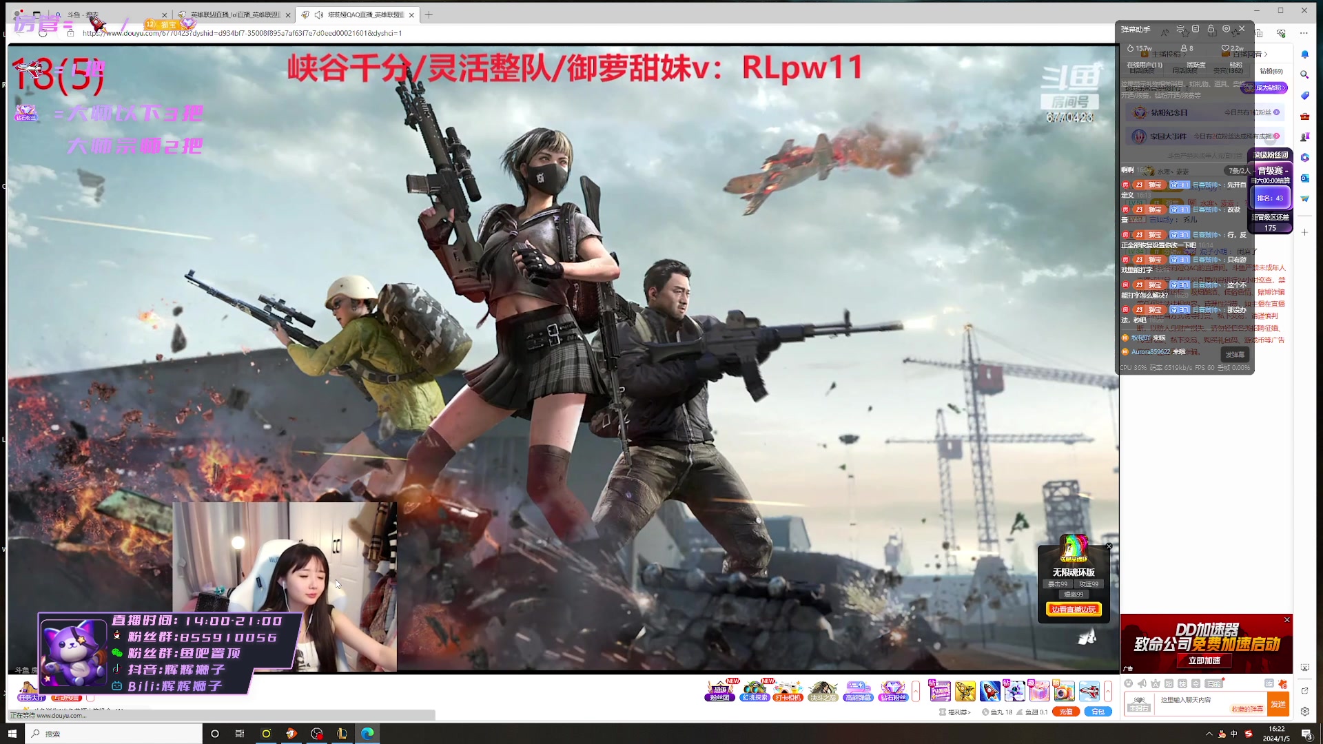Click the taskbar 搜索 search box
1323x744 pixels.
click(114, 734)
